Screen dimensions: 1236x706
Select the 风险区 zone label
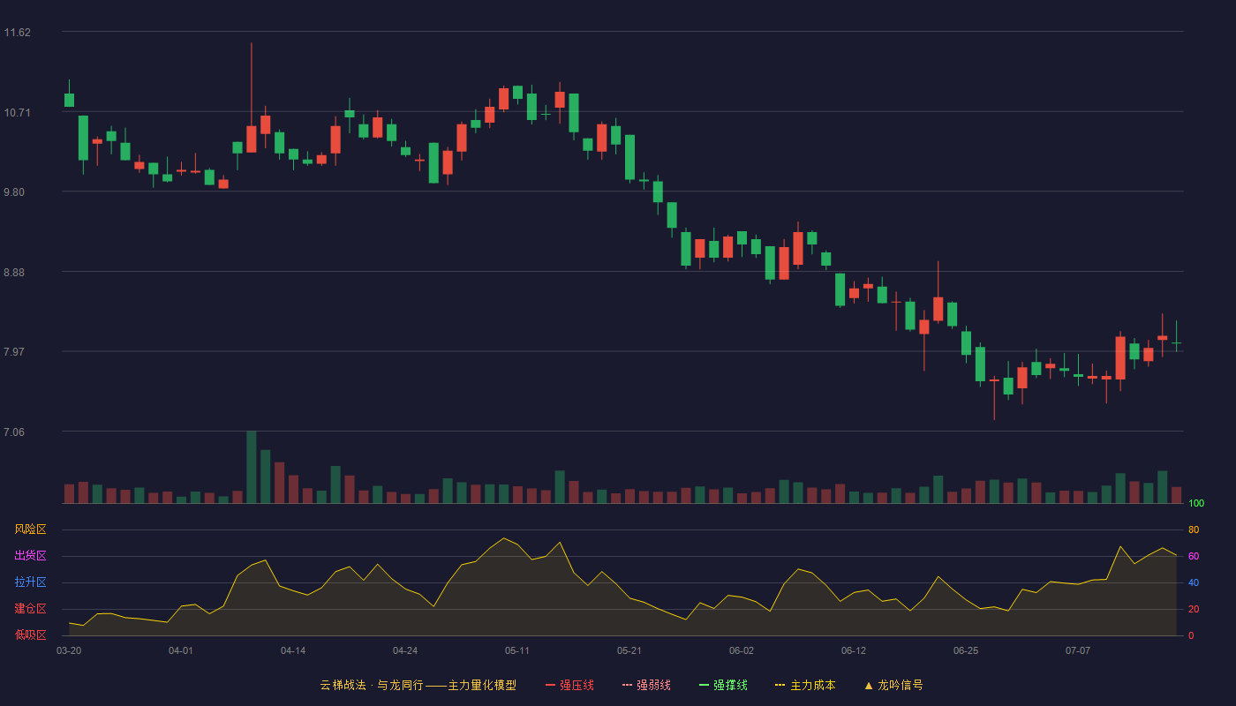[x=31, y=529]
